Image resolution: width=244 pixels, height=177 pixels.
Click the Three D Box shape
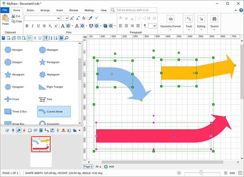(8, 111)
